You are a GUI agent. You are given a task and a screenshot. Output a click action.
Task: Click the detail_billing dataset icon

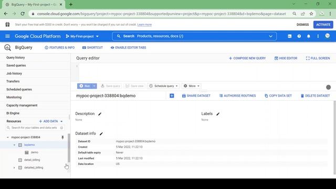(x=20, y=160)
